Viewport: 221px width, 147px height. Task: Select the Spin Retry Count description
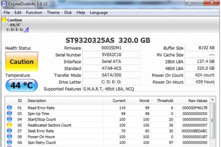click(42, 142)
